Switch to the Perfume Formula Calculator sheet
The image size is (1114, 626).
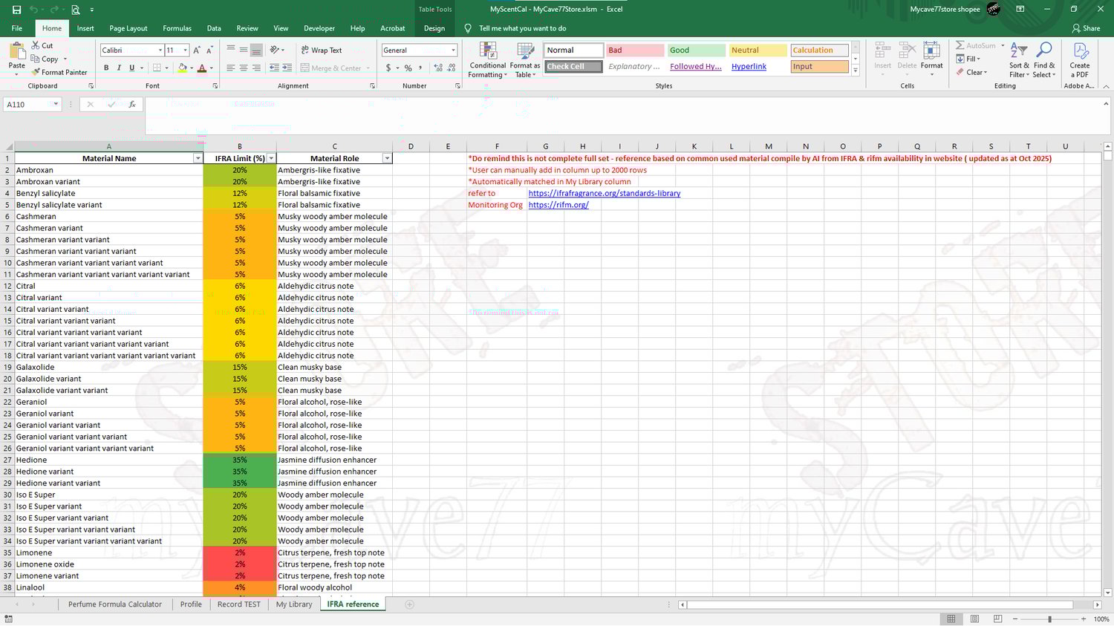115,604
